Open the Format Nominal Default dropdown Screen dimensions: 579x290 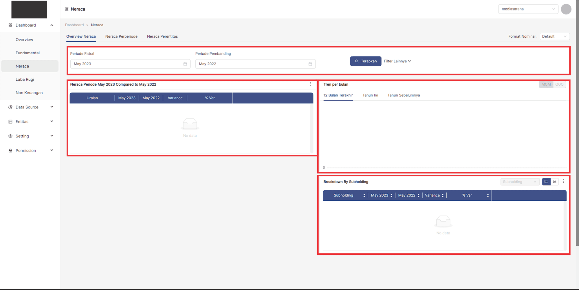click(x=554, y=36)
